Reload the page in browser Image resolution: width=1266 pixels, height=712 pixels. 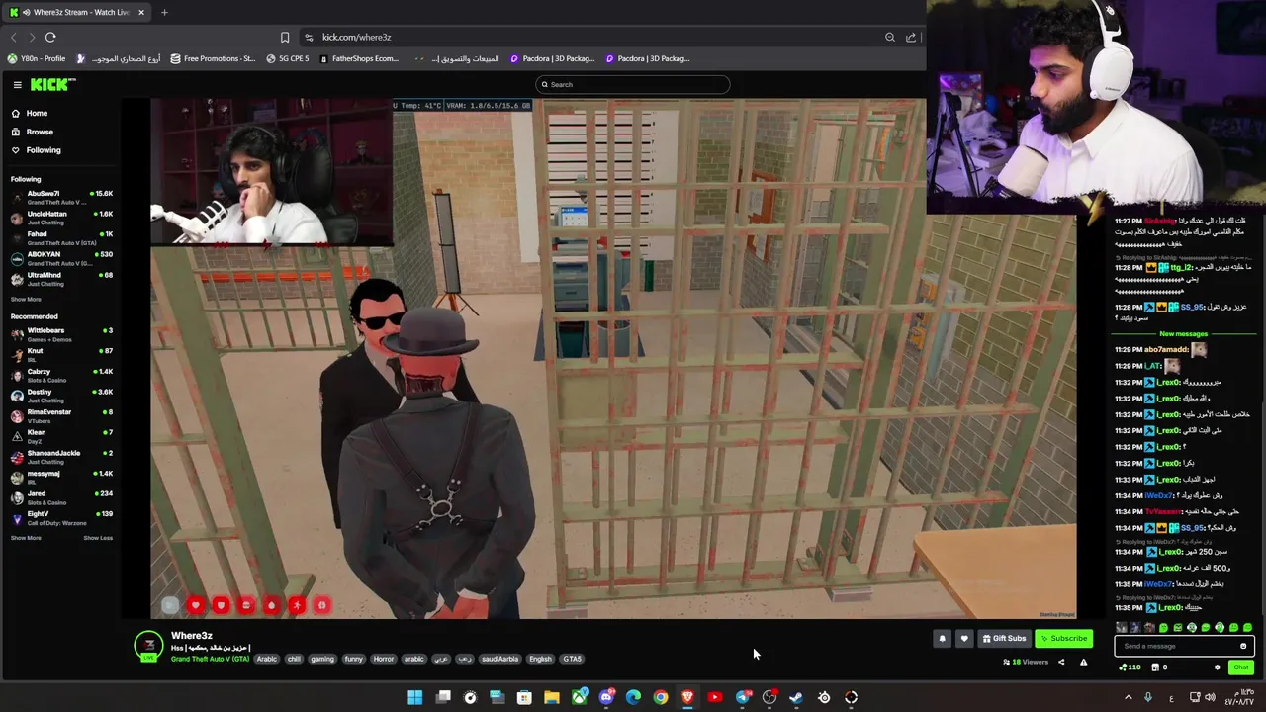[50, 38]
